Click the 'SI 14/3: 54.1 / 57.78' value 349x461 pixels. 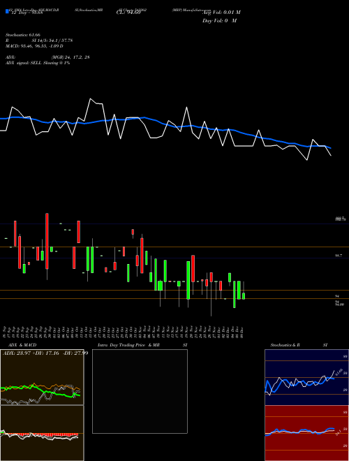pos(52,41)
